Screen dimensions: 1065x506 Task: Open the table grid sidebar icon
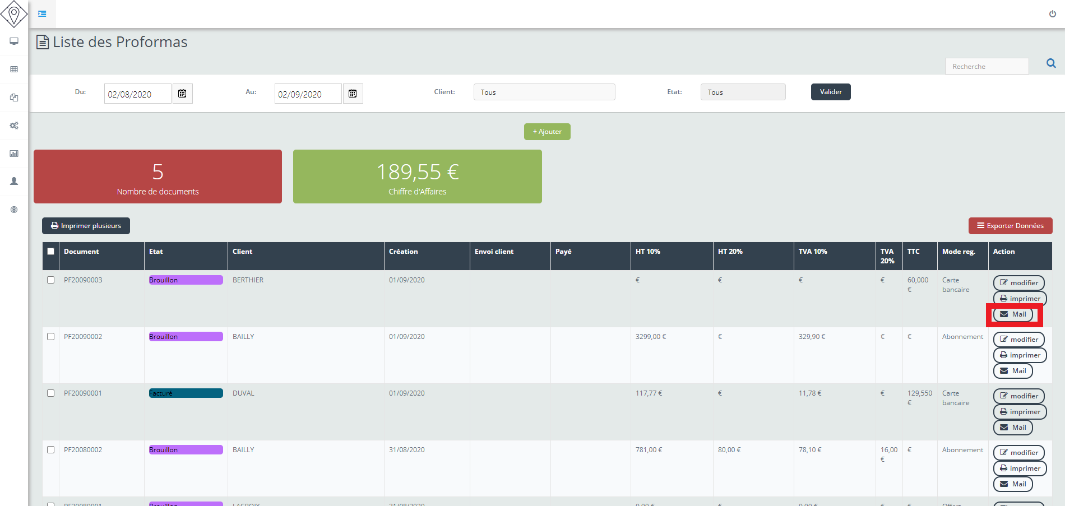pyautogui.click(x=14, y=69)
